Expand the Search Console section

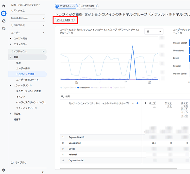coord(43,18)
